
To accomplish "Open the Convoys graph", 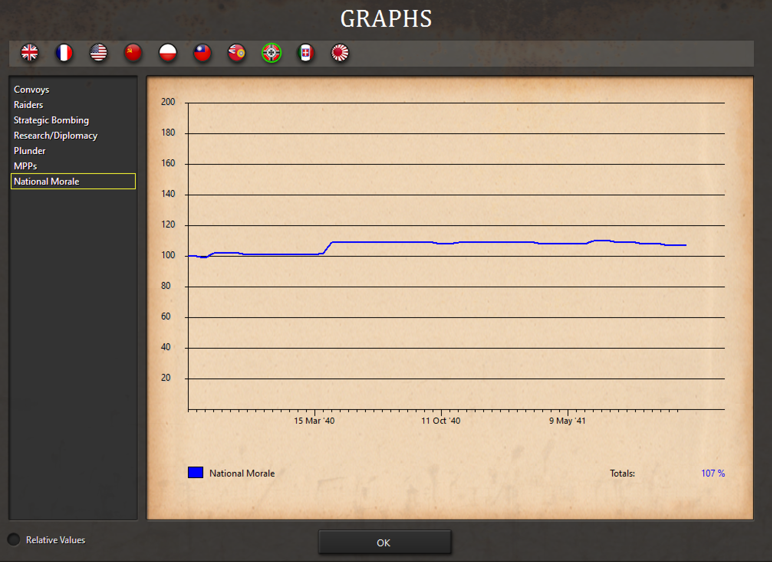I will tap(31, 90).
